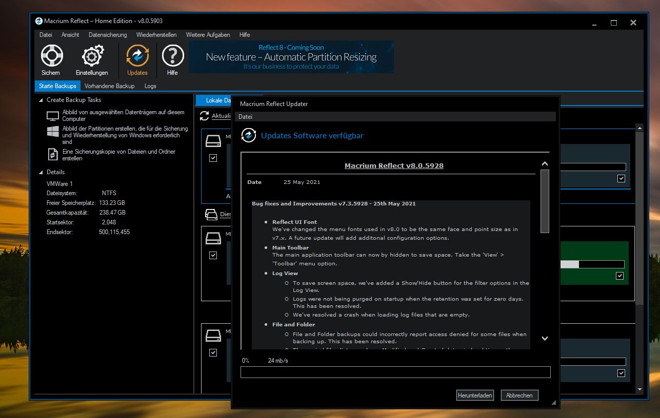Switch to the Vorhandene Backup tab
This screenshot has height=418, width=660.
109,86
